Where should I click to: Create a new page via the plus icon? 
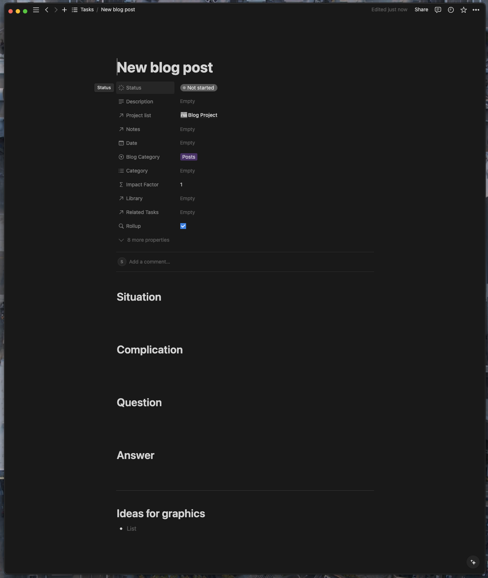(64, 10)
